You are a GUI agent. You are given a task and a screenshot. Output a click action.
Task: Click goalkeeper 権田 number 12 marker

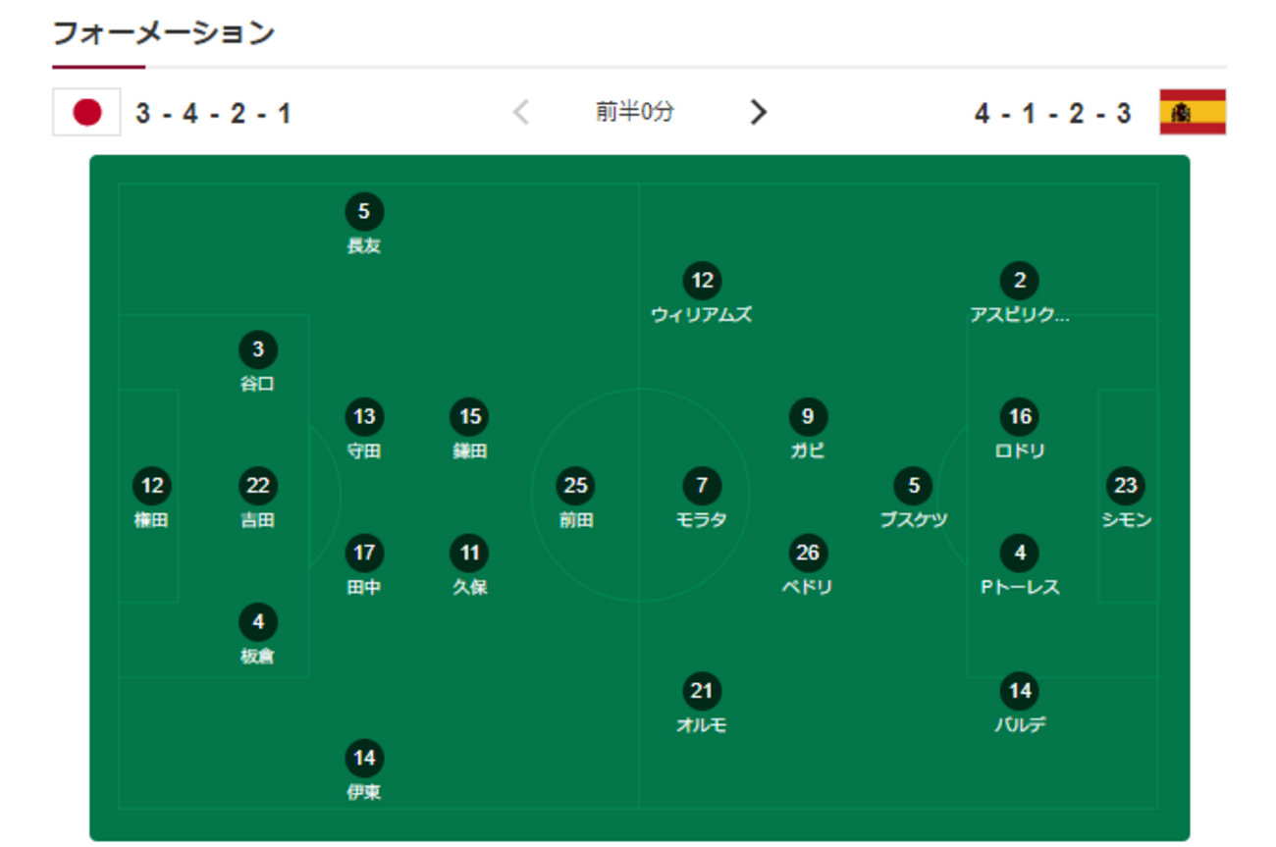click(152, 485)
